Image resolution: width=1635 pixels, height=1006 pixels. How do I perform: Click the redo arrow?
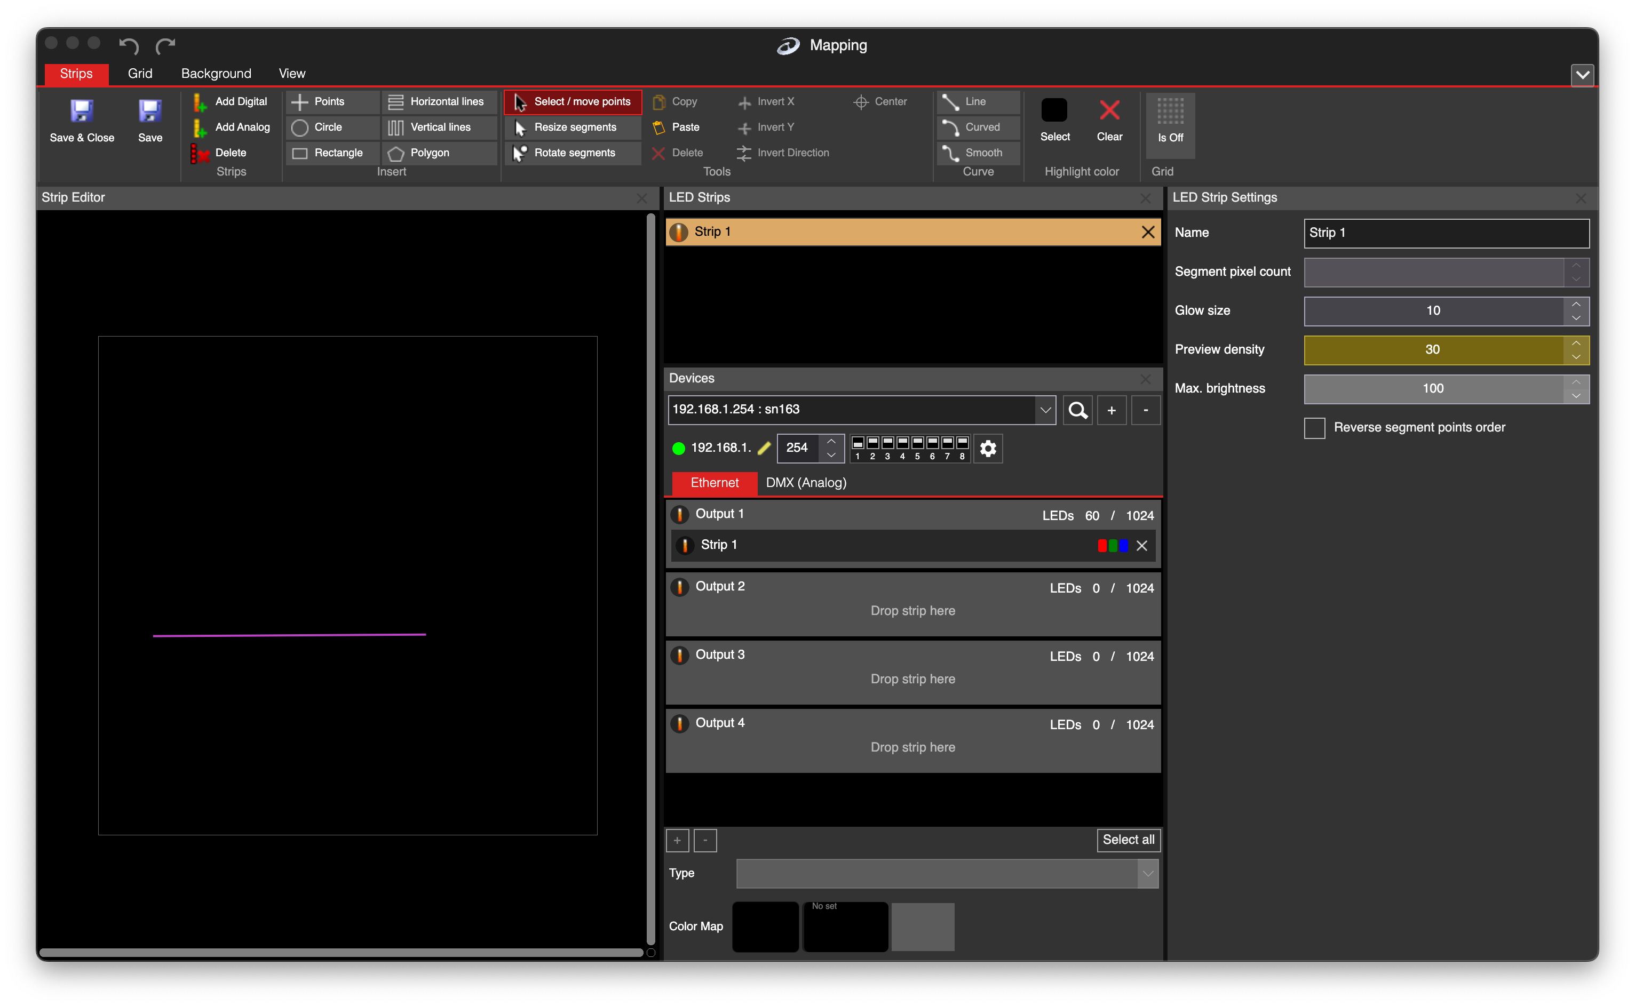[165, 45]
